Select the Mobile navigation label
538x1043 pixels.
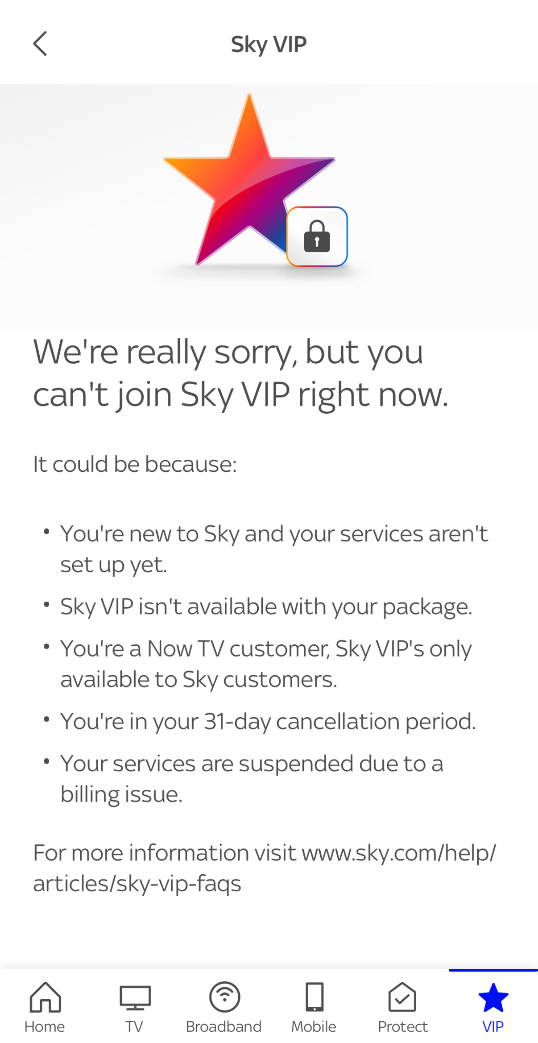coord(314,1026)
